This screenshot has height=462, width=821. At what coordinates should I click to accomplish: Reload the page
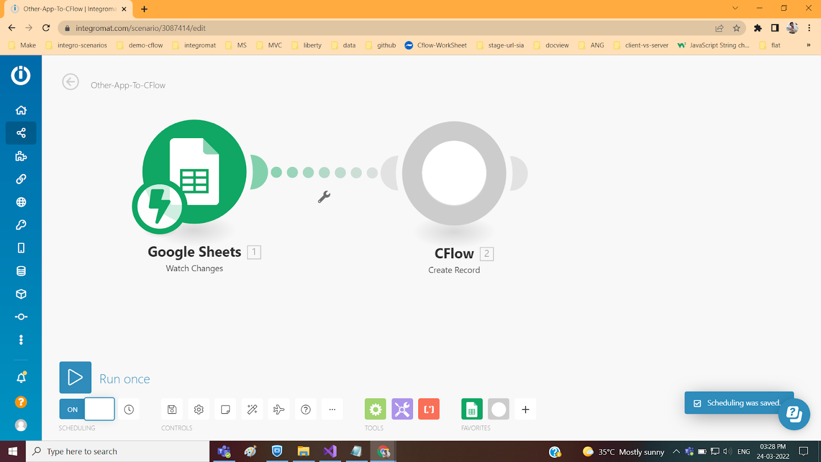46,28
